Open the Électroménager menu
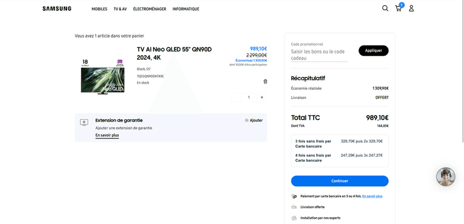This screenshot has height=224, width=464. tap(150, 9)
